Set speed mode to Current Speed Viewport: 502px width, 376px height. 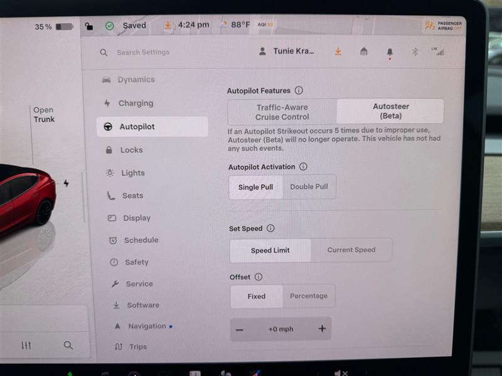351,250
